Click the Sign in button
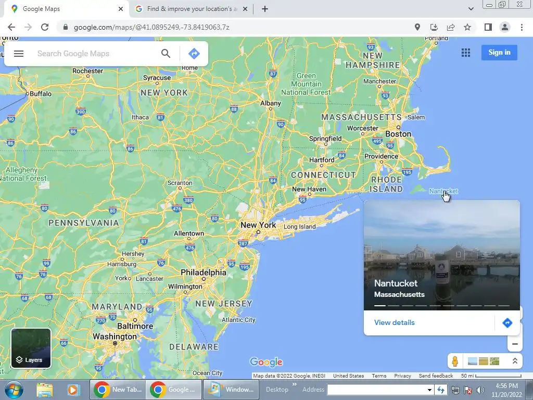The width and height of the screenshot is (533, 400). pos(499,53)
